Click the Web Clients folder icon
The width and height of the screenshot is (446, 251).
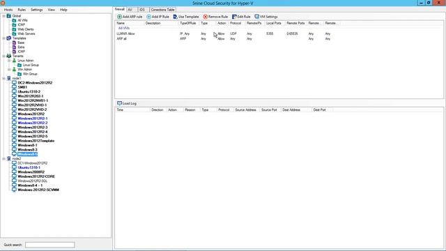pos(14,29)
